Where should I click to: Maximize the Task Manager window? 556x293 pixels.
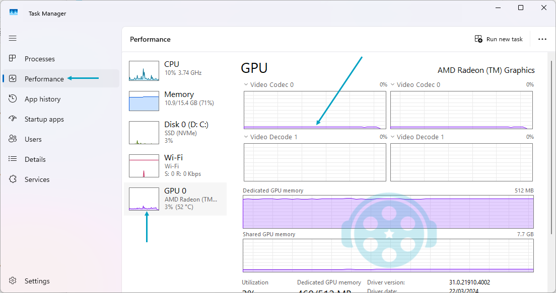(x=521, y=8)
